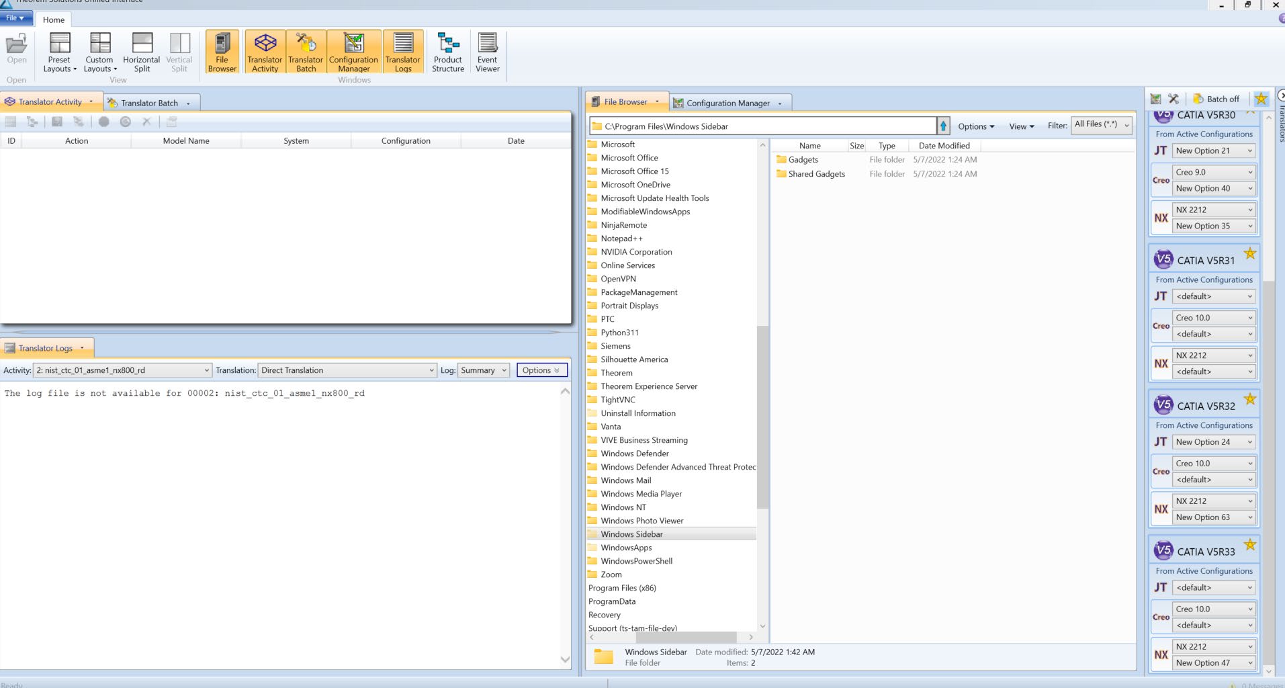The height and width of the screenshot is (688, 1285).
Task: Switch to the Configuration Manager tab
Action: (728, 103)
